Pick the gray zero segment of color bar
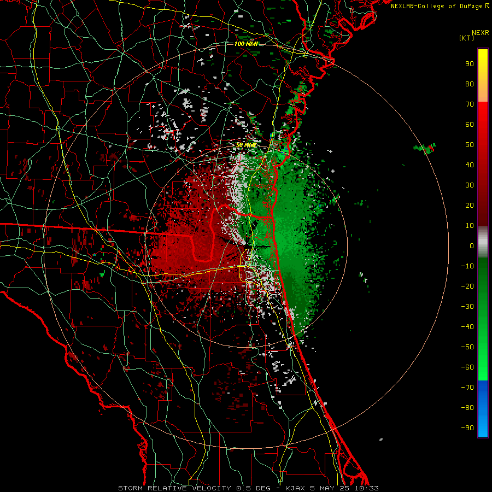The image size is (492, 492). pyautogui.click(x=483, y=242)
